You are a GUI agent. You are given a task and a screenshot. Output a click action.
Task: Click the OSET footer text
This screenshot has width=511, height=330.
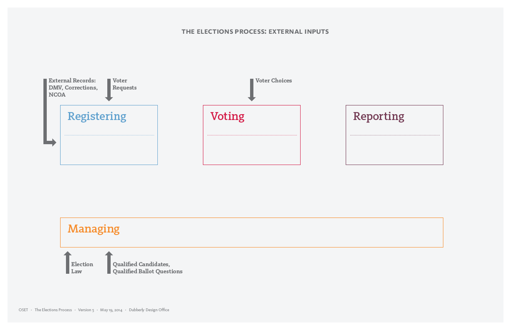[23, 310]
